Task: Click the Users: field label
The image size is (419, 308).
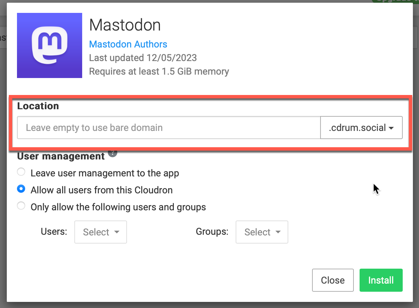Action: pyautogui.click(x=54, y=232)
